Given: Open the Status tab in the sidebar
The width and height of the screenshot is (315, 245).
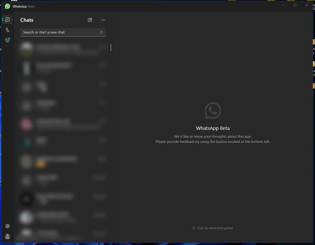Looking at the screenshot, I should [8, 40].
